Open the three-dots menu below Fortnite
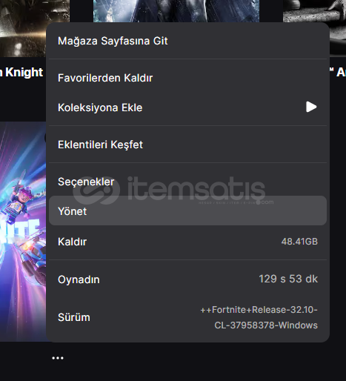346x381 pixels. click(58, 358)
